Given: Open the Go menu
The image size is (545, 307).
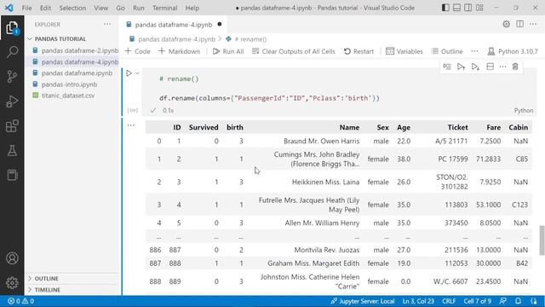Looking at the screenshot, I should coord(120,8).
